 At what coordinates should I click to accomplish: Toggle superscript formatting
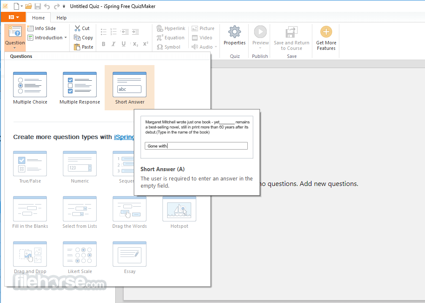pos(146,44)
